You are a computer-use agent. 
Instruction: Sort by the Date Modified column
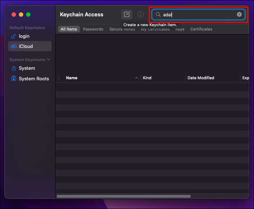tap(213, 78)
